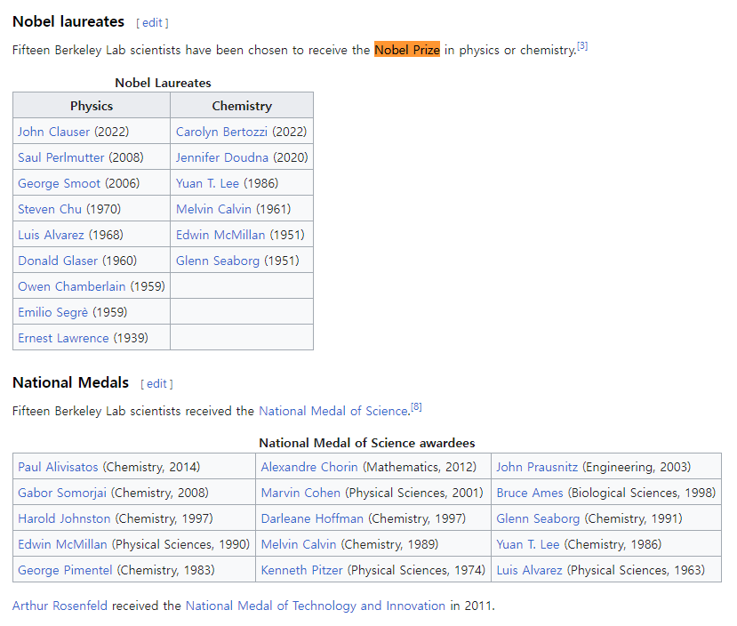Follow the Emilio Segrè link
This screenshot has width=737, height=626.
52,312
